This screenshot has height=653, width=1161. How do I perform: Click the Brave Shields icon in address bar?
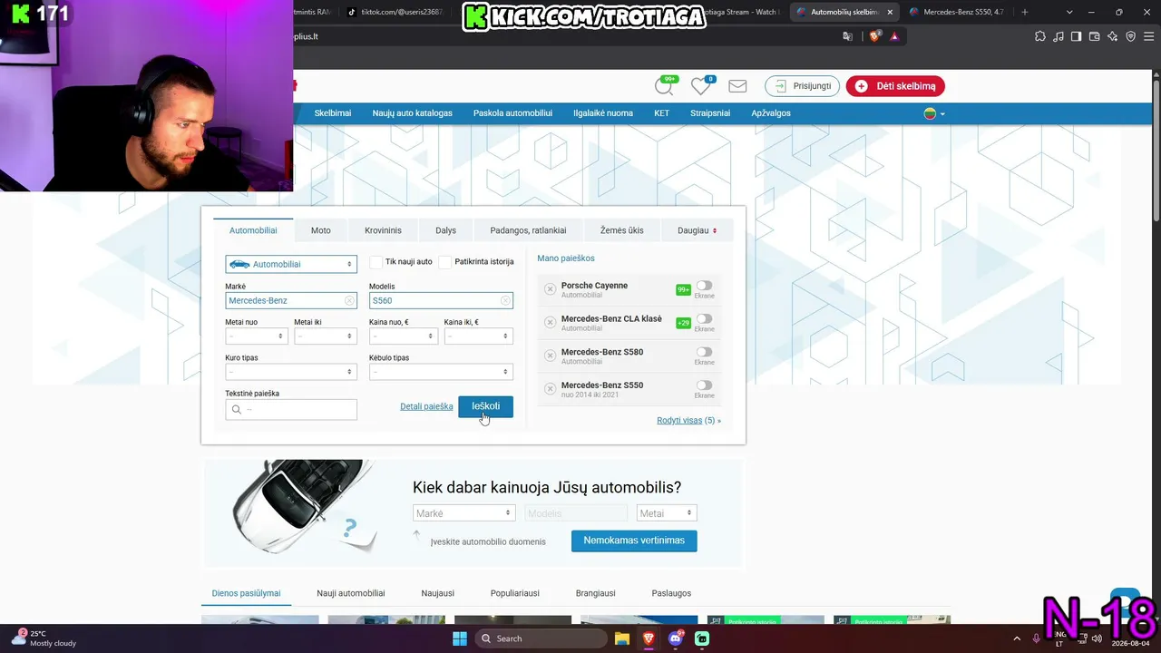pyautogui.click(x=874, y=36)
